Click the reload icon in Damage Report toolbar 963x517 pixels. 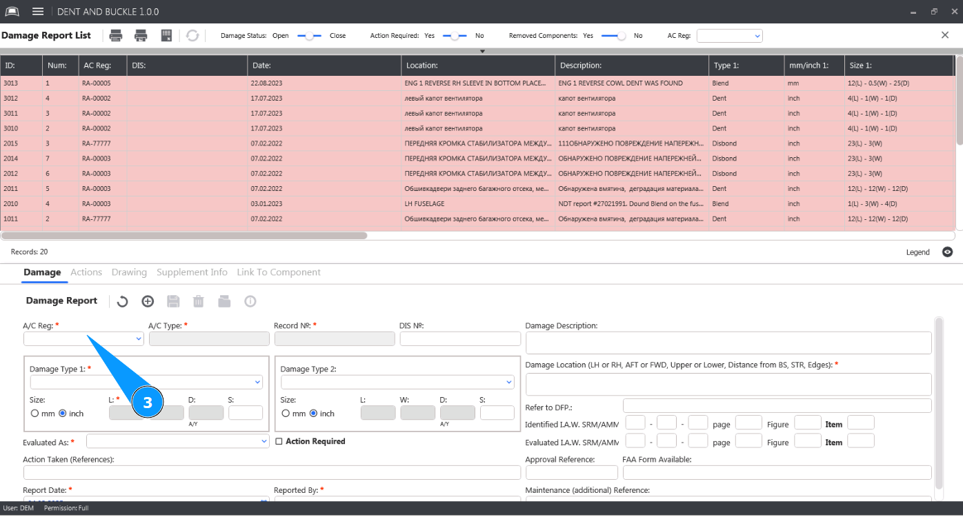(122, 301)
